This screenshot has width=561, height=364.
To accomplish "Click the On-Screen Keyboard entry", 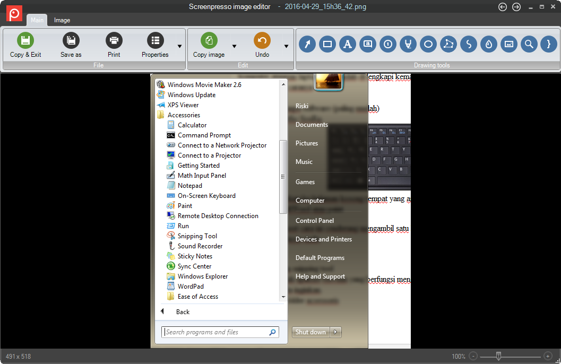I will click(x=206, y=196).
